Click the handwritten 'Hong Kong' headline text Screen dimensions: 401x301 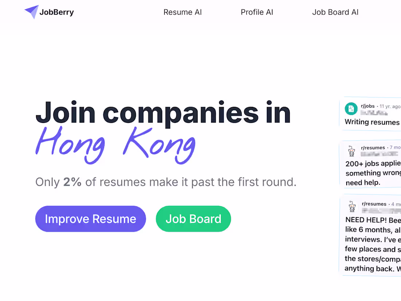[x=115, y=146]
